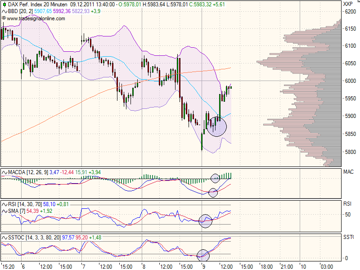Select the RSI [14, 30, 70] indicator label
Screen dimensions: 360x270
(25, 204)
